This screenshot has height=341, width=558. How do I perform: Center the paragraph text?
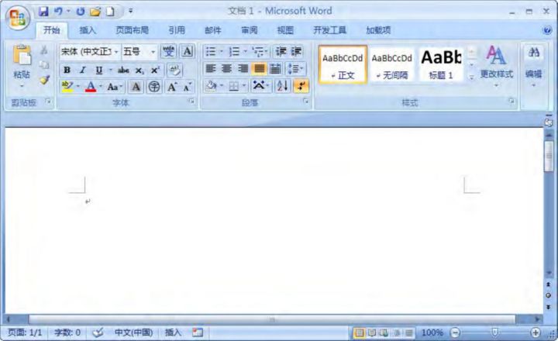tap(226, 69)
